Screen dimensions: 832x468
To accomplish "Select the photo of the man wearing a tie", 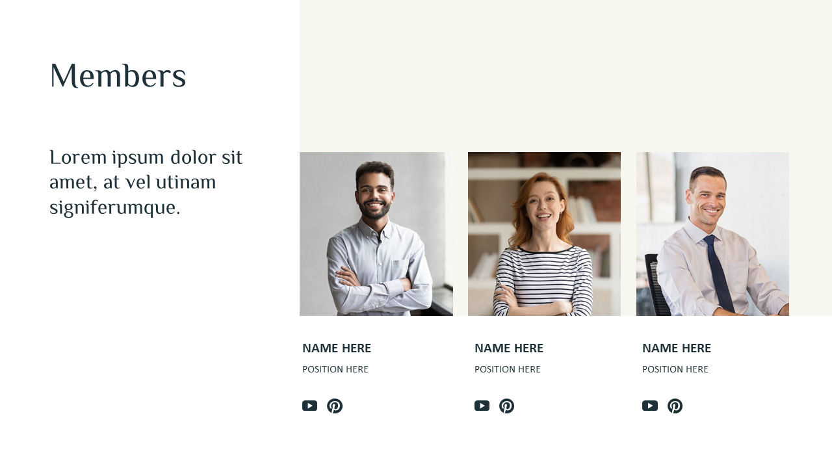I will (x=712, y=234).
